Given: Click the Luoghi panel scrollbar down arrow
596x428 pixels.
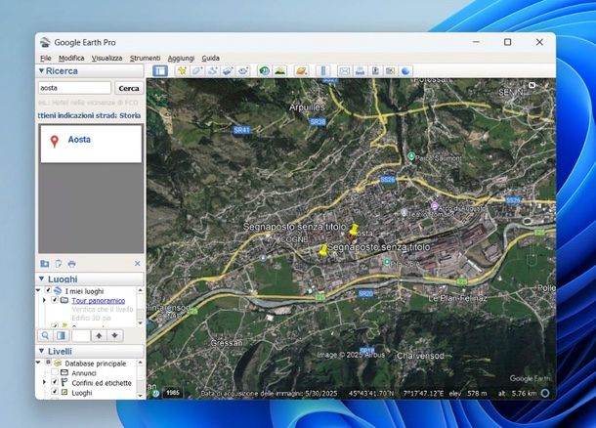Looking at the screenshot, I should 141,323.
